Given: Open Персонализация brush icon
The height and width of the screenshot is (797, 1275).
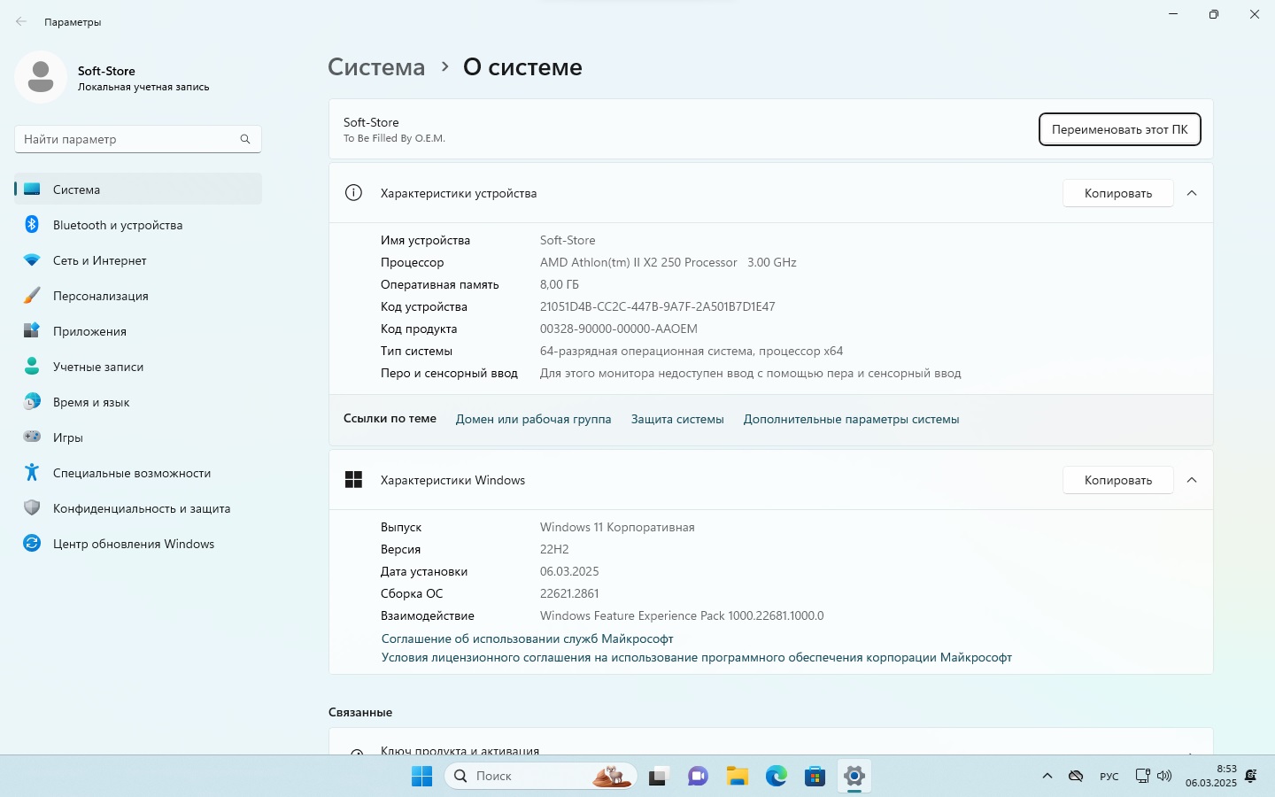Looking at the screenshot, I should [x=32, y=296].
